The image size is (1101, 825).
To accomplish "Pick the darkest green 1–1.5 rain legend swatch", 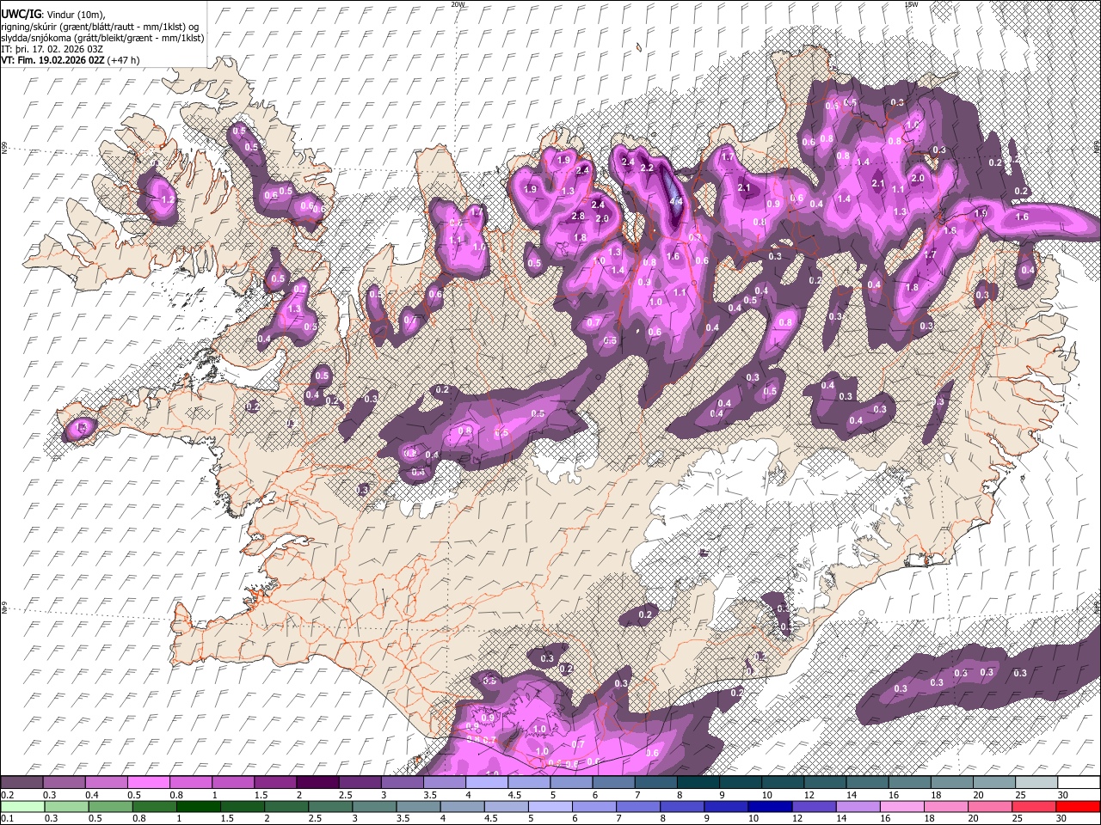I will [x=198, y=806].
